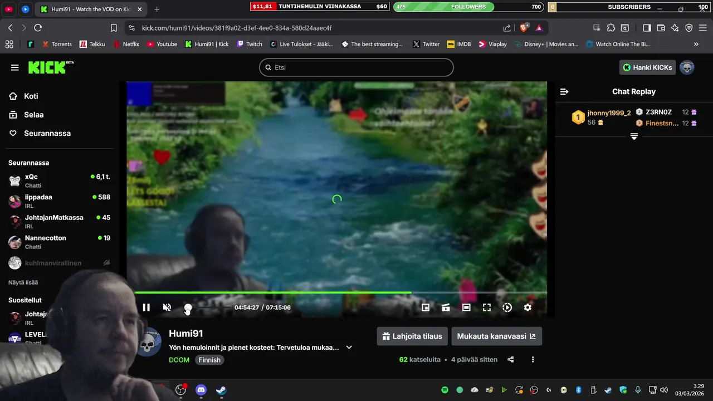Open the skull profile avatar menu
This screenshot has width=713, height=401.
pos(687,67)
